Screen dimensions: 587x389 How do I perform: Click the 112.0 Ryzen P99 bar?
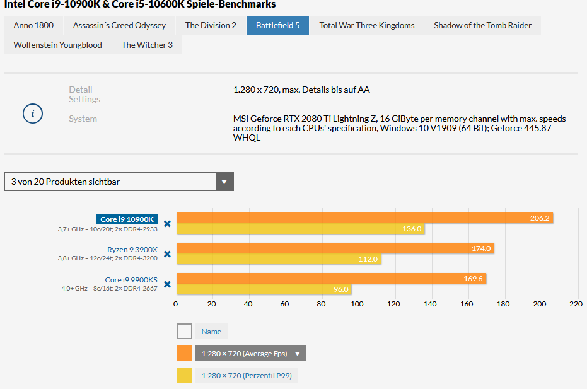tap(279, 259)
